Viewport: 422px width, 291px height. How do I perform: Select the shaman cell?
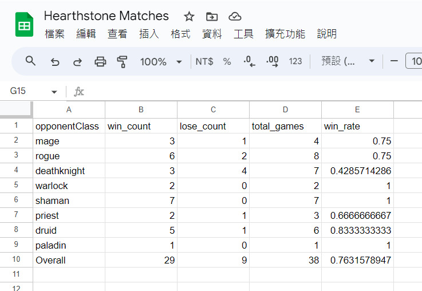(x=69, y=200)
